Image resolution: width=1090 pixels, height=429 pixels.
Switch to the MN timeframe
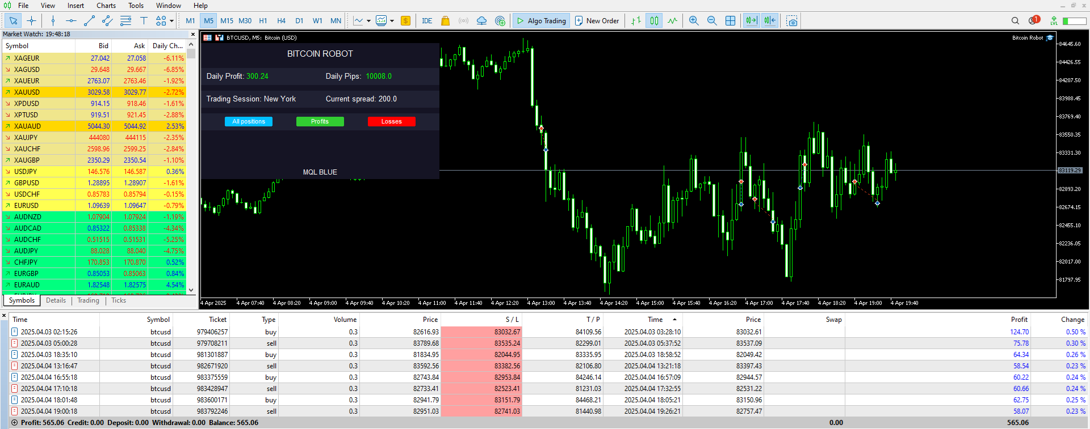click(336, 21)
